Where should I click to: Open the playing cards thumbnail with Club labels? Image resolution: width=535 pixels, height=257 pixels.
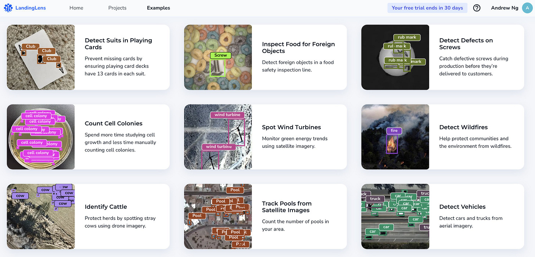tap(41, 57)
